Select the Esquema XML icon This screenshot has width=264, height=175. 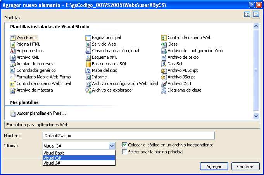coord(88,58)
